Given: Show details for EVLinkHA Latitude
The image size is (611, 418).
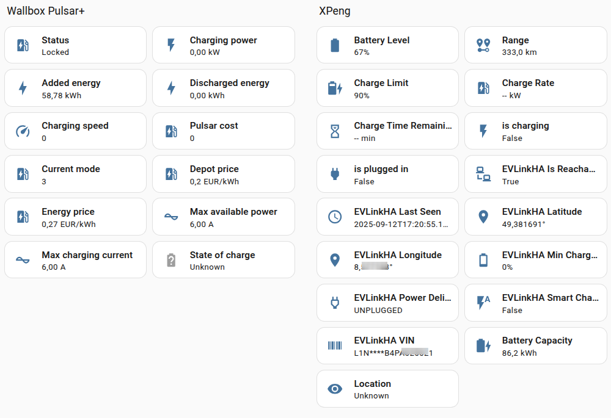Looking at the screenshot, I should tap(535, 217).
